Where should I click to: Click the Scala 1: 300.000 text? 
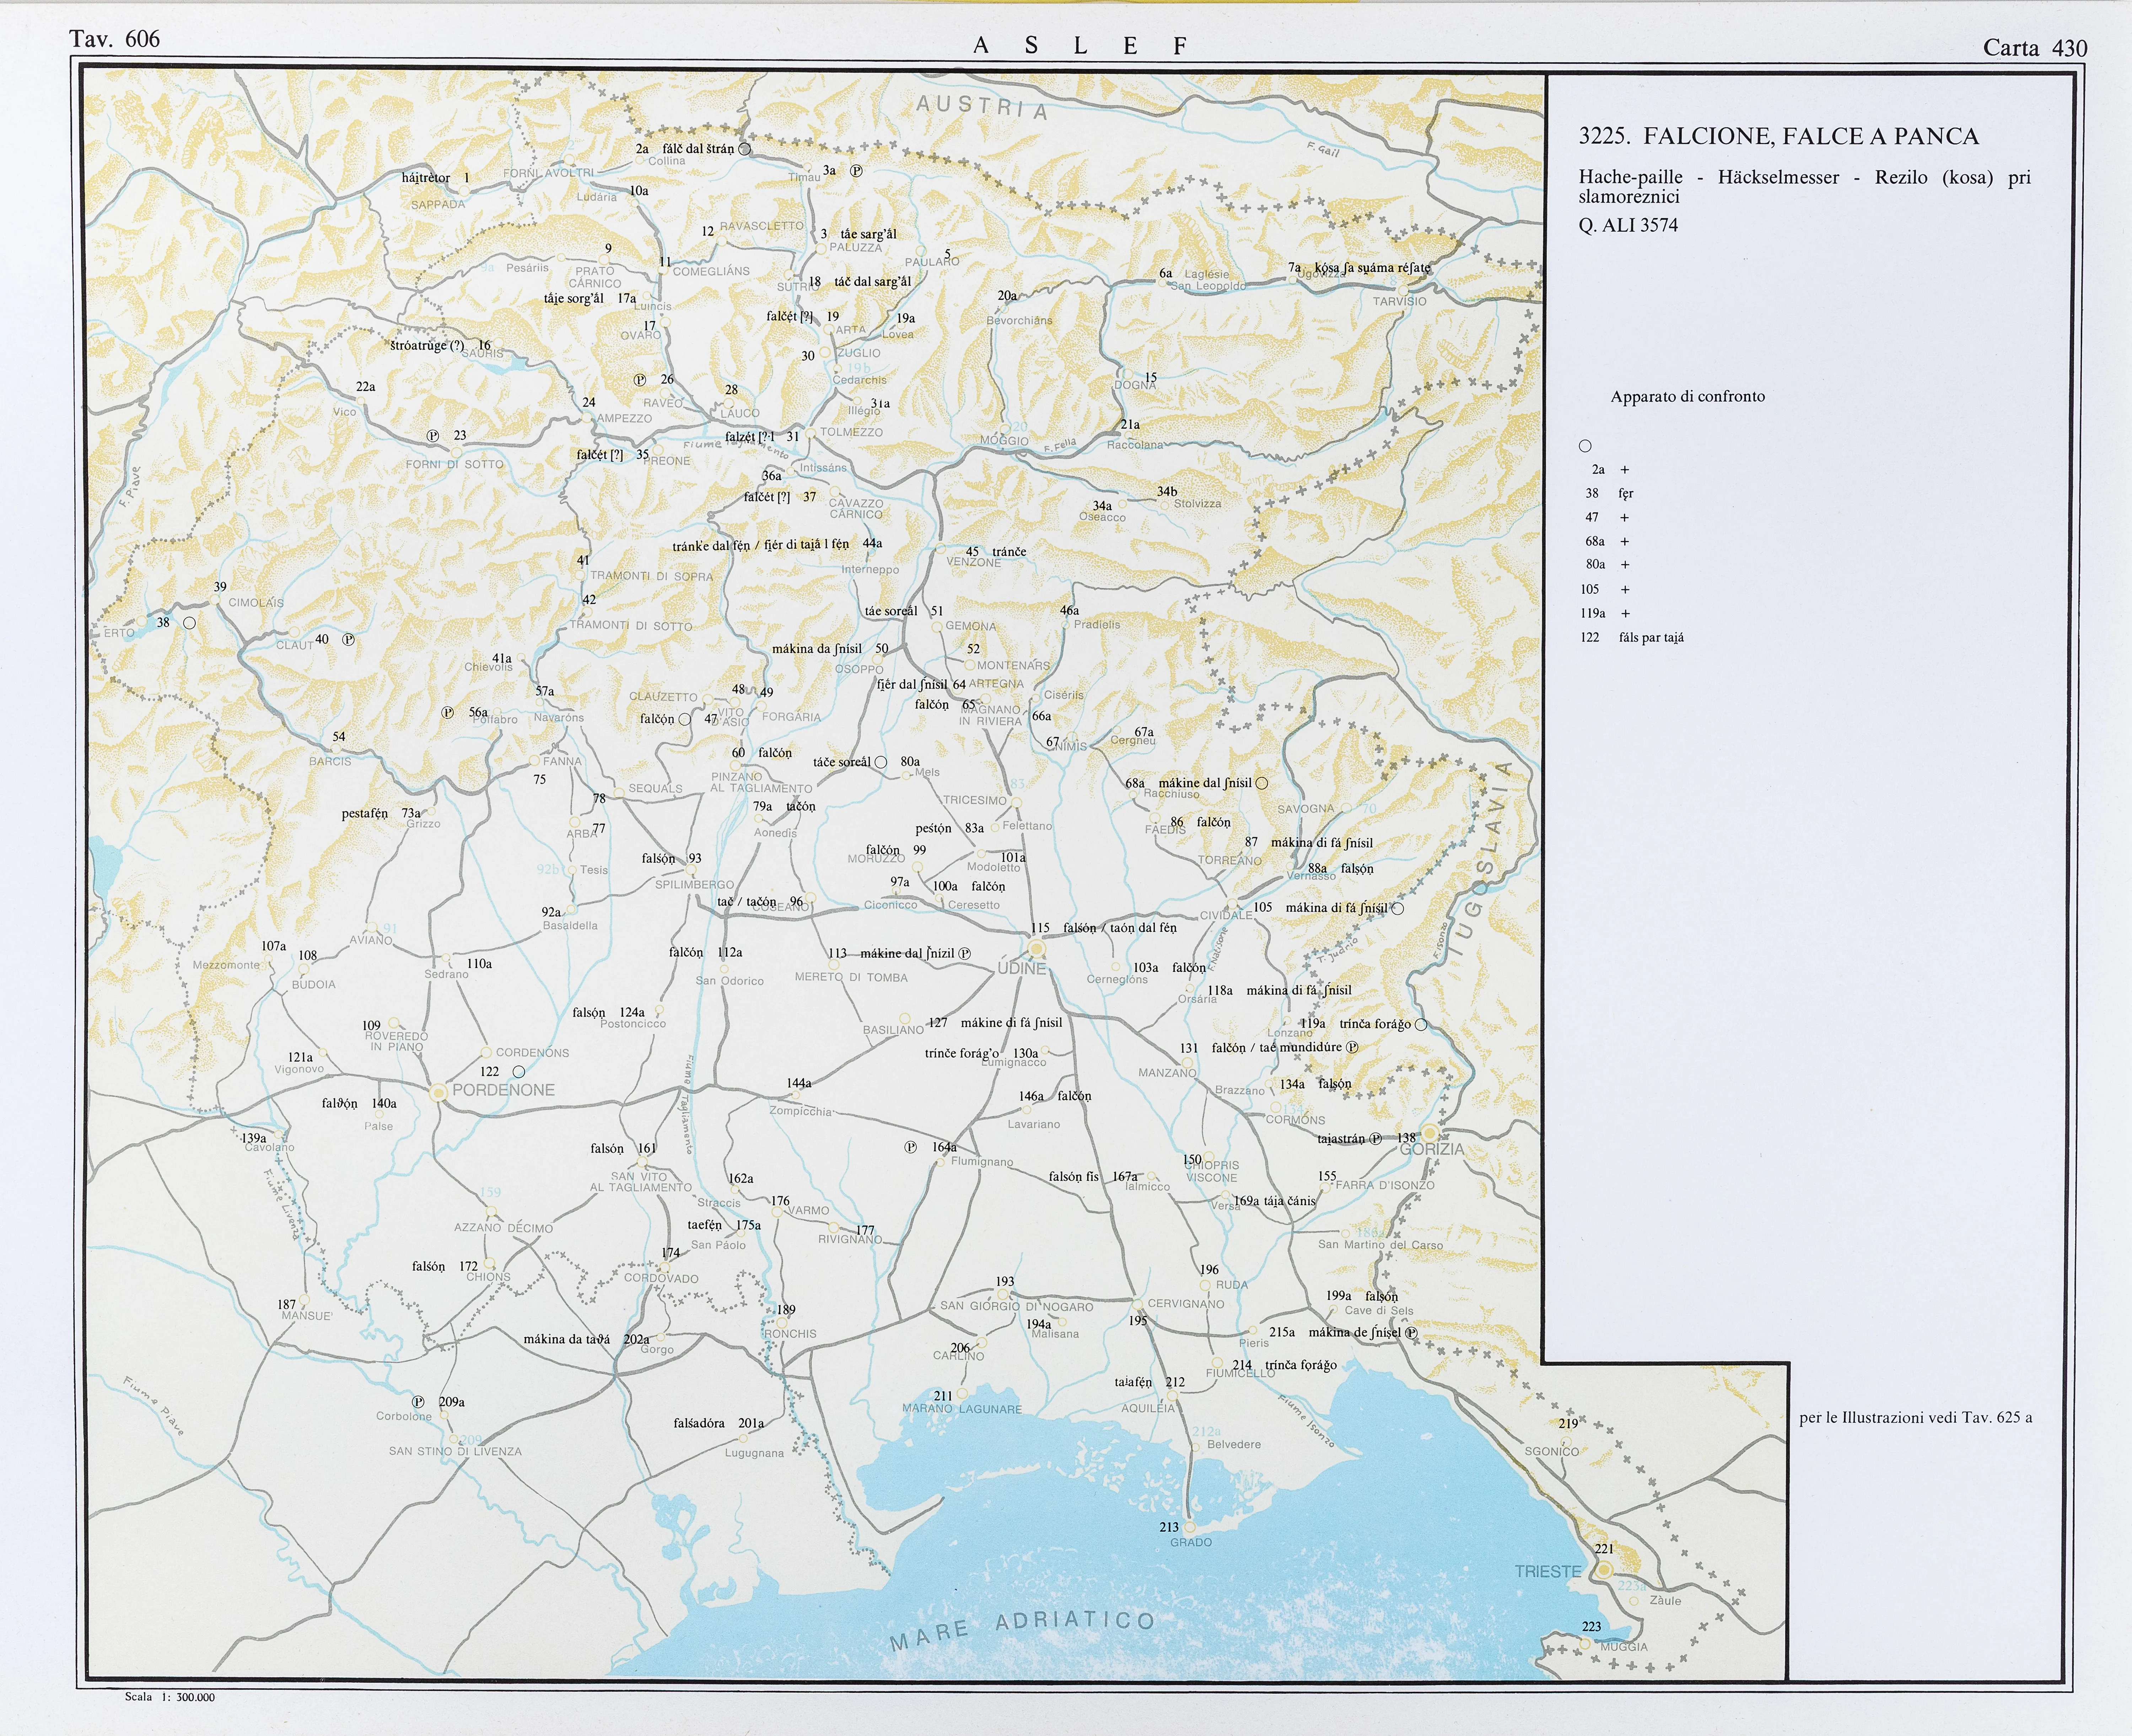tap(170, 1697)
